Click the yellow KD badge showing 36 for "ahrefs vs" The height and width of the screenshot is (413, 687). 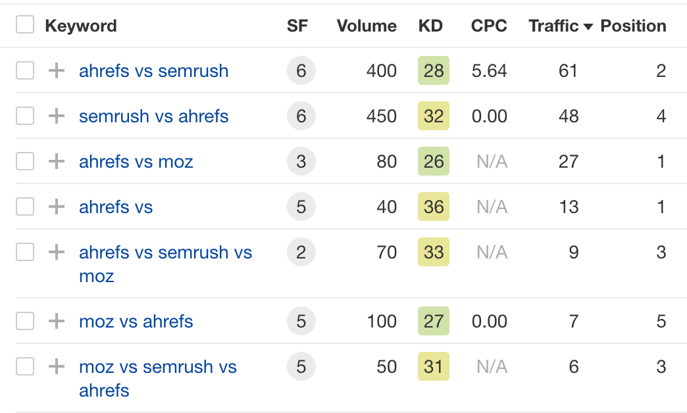click(434, 206)
